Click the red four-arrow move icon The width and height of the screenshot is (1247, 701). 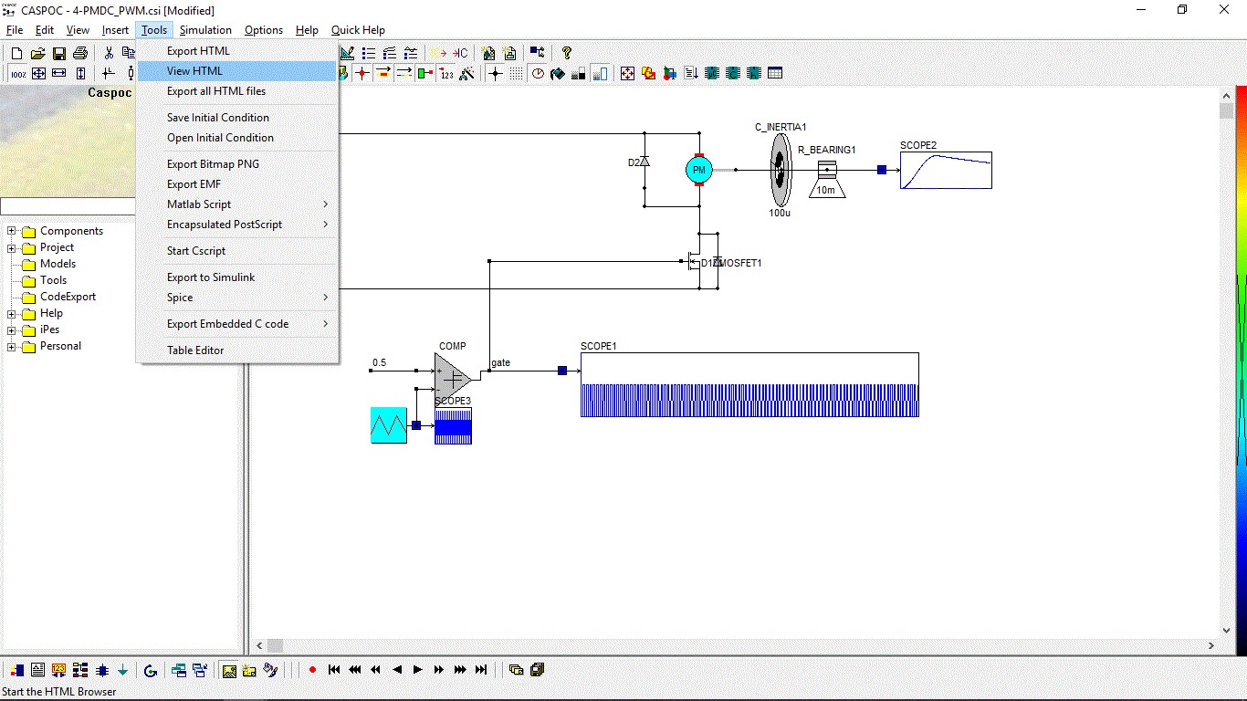627,73
